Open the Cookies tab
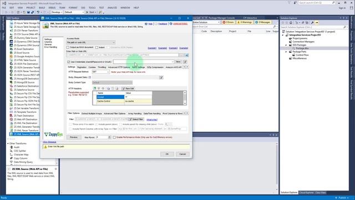The width and height of the screenshot is (355, 200). (x=92, y=67)
